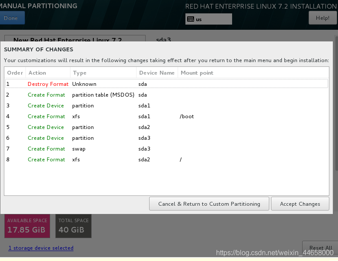Sort by the Action column header
Image resolution: width=338 pixels, height=261 pixels.
48,73
